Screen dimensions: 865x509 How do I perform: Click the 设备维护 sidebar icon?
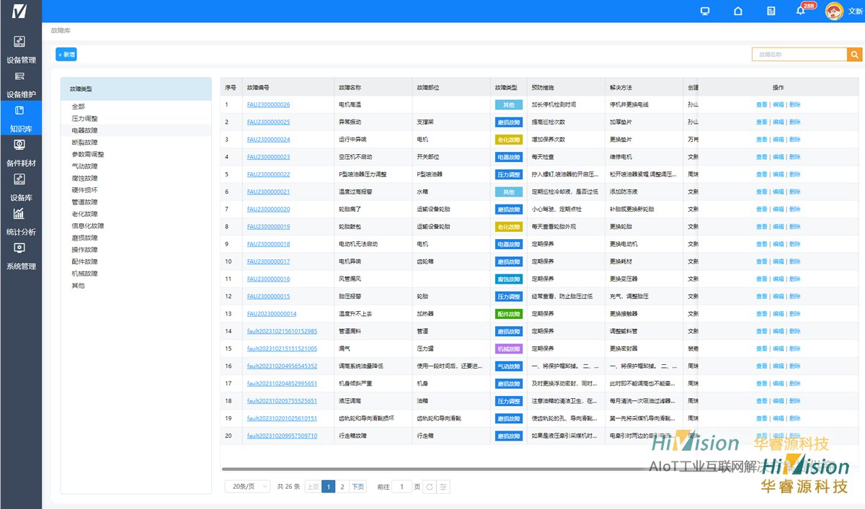point(19,76)
